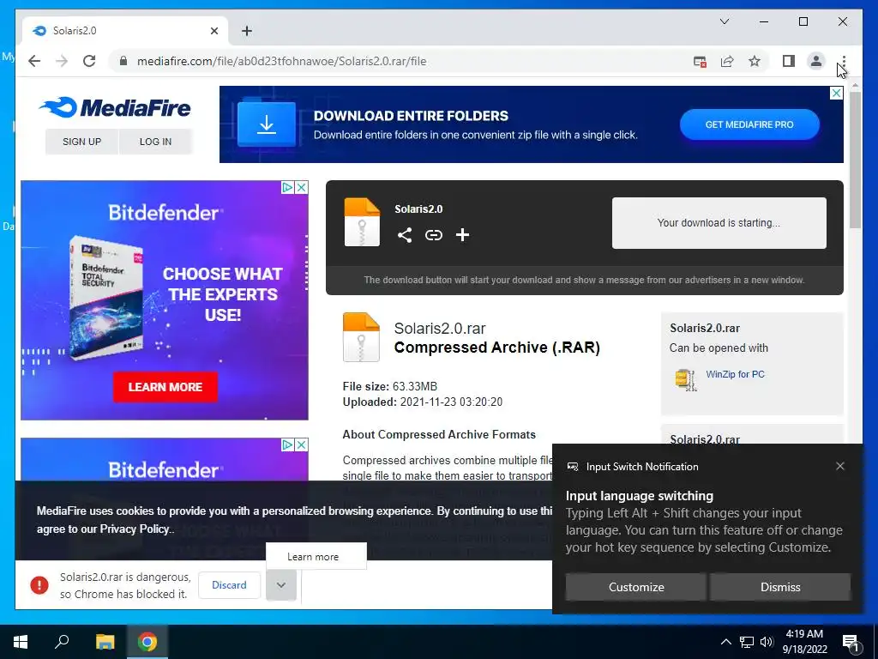Select the Solaris2.0 browser tab
This screenshot has height=659, width=878.
(125, 31)
